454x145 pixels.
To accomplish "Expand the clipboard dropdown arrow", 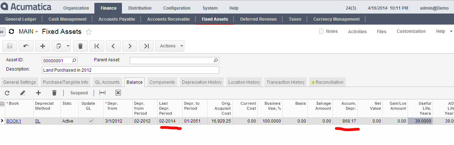I will tap(68, 46).
